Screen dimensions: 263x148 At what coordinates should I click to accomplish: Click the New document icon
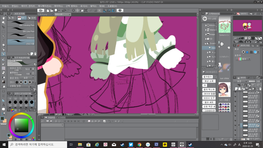point(48,11)
